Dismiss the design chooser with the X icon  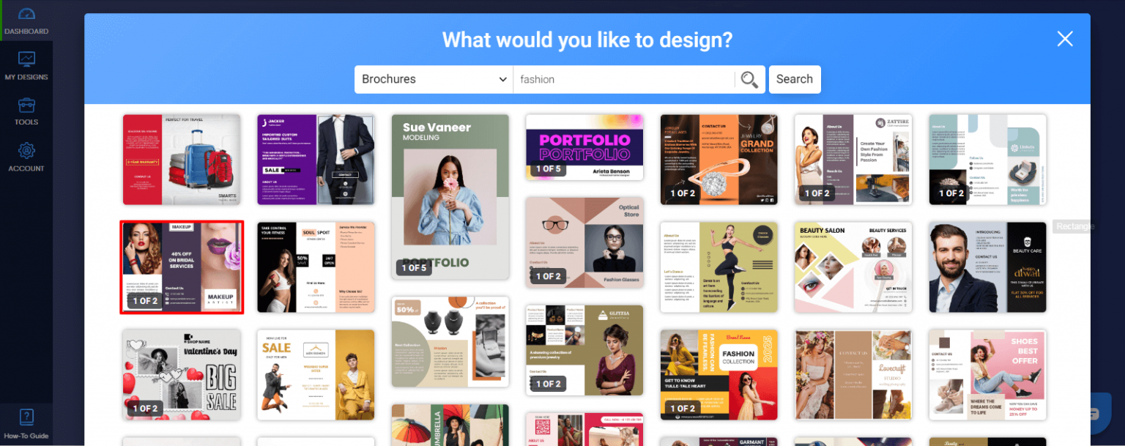click(x=1064, y=39)
